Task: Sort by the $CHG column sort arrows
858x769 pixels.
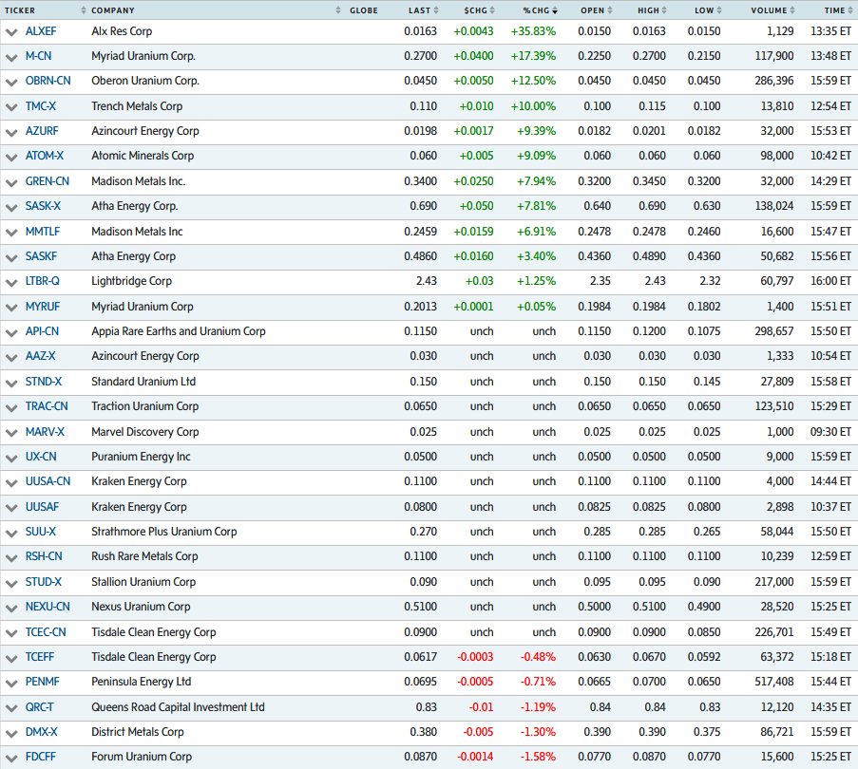Action: [x=492, y=10]
